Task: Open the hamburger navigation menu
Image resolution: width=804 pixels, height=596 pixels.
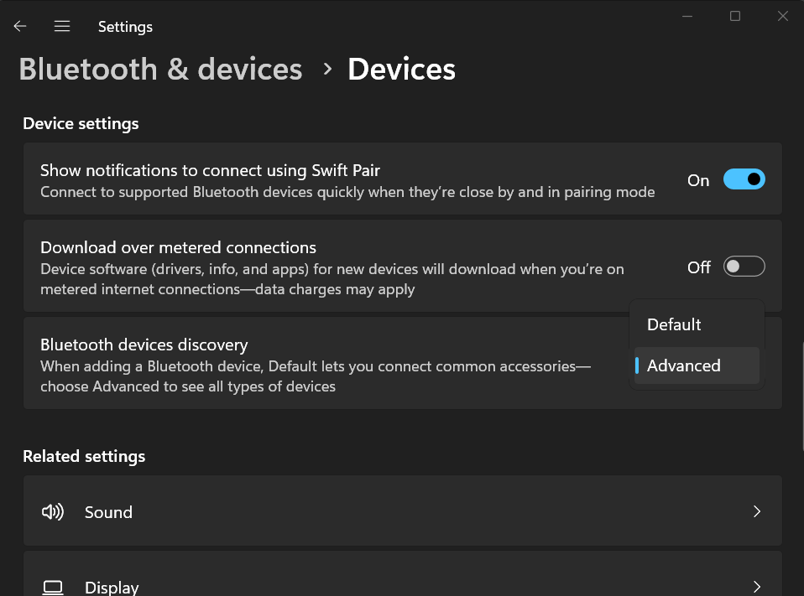Action: coord(62,26)
